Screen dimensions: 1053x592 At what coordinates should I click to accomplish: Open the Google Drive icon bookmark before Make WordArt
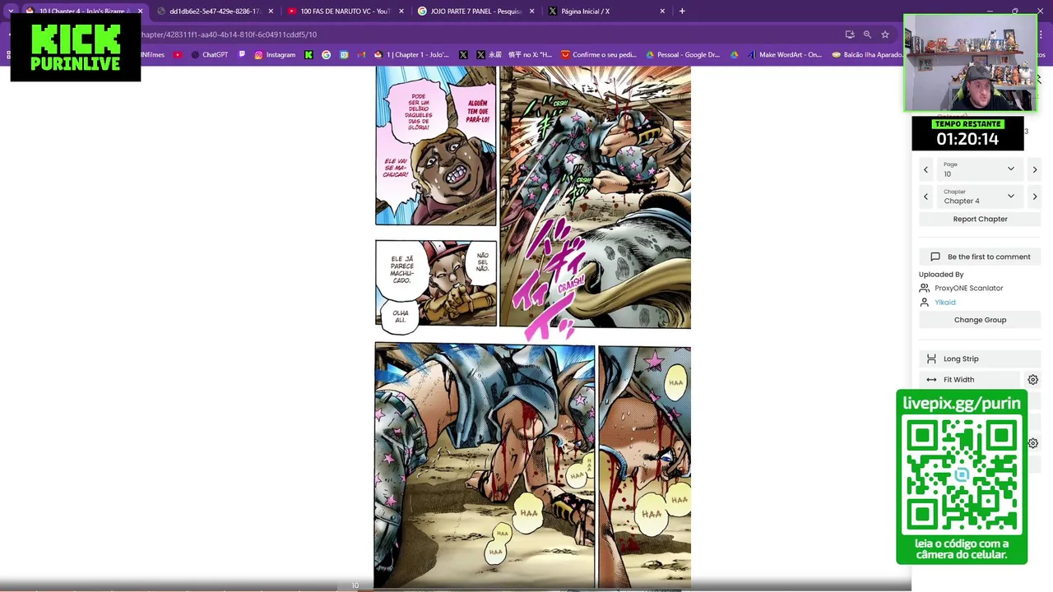click(x=734, y=55)
